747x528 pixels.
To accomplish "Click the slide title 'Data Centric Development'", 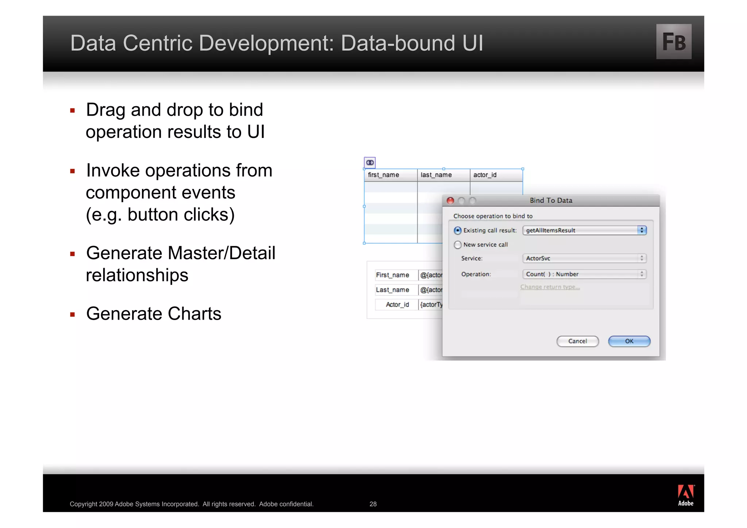I will coord(276,43).
